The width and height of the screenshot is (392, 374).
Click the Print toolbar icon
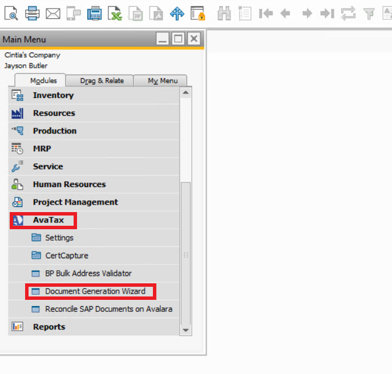click(32, 14)
